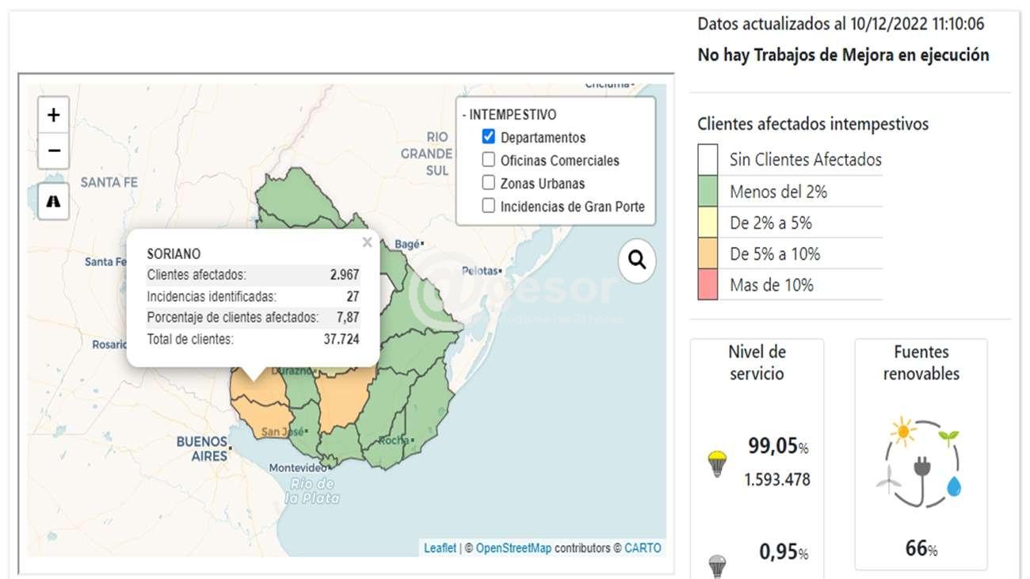Open the map search magnifier
This screenshot has width=1030, height=579.
coord(637,260)
